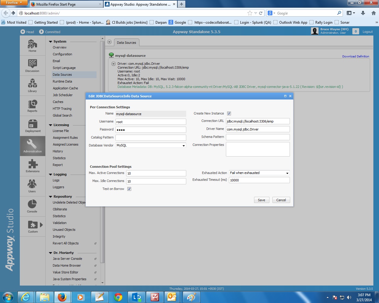Expand the Custom module side arrow
The width and height of the screenshot is (379, 303).
coord(41,225)
